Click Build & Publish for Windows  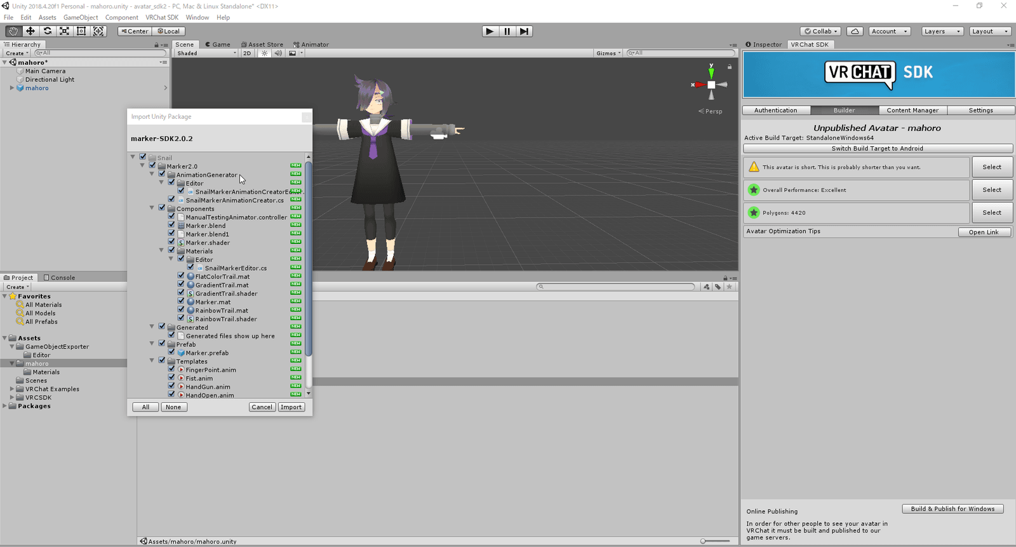pos(952,509)
